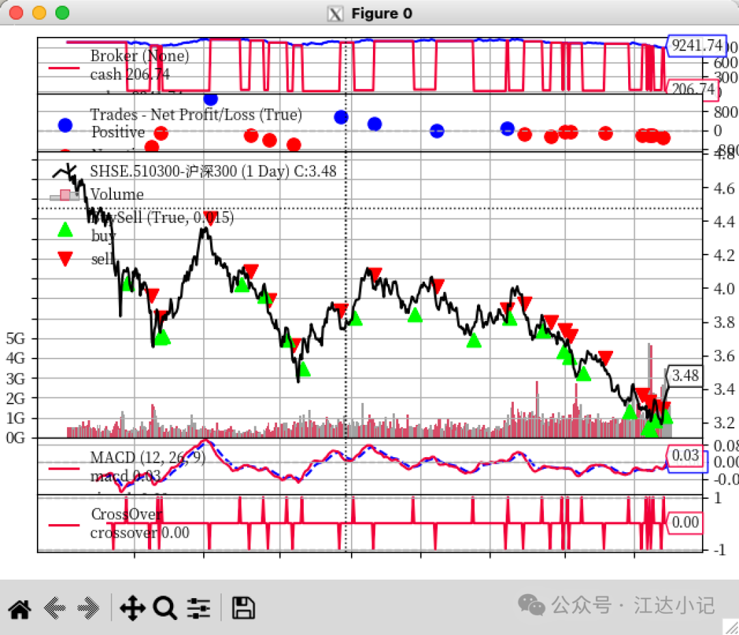Click the 0.00 crossover value tag
The width and height of the screenshot is (739, 635).
685,523
